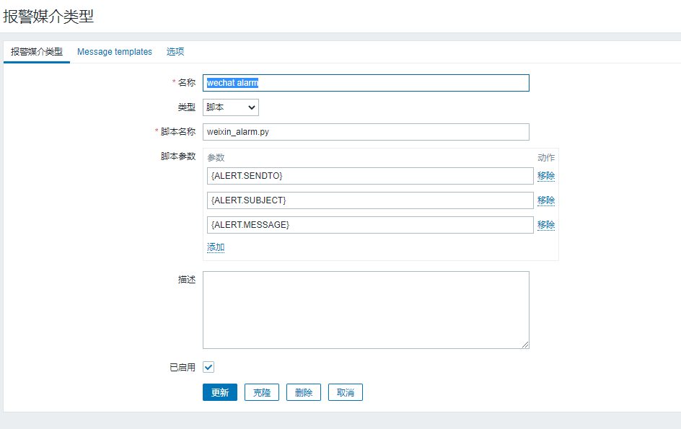Click the 动作 column header text
This screenshot has height=429, width=681.
546,158
